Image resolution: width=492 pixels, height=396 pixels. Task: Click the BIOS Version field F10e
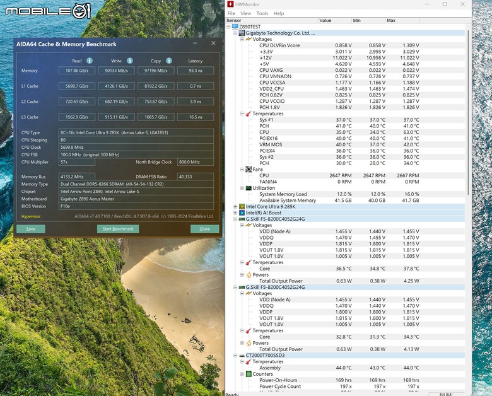136,206
